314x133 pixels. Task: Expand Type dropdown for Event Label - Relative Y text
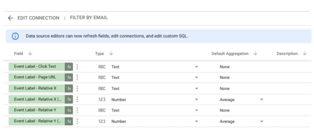tap(196, 110)
